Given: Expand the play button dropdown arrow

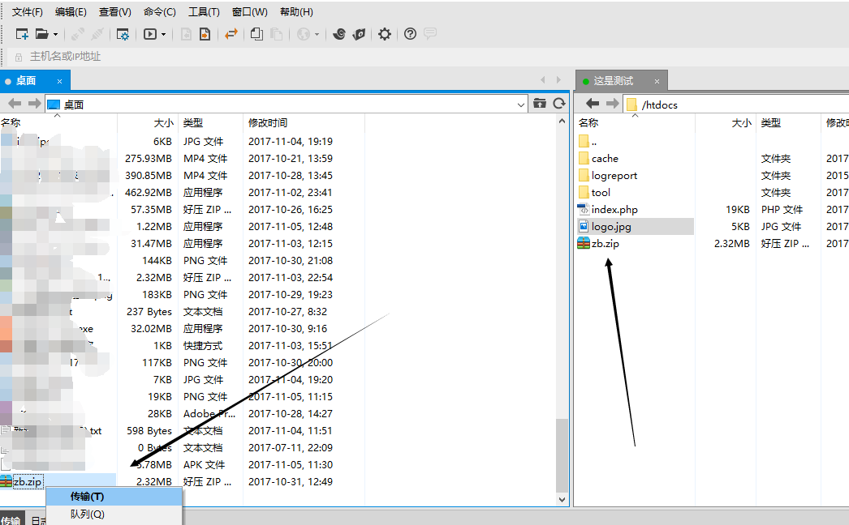Looking at the screenshot, I should coord(163,34).
